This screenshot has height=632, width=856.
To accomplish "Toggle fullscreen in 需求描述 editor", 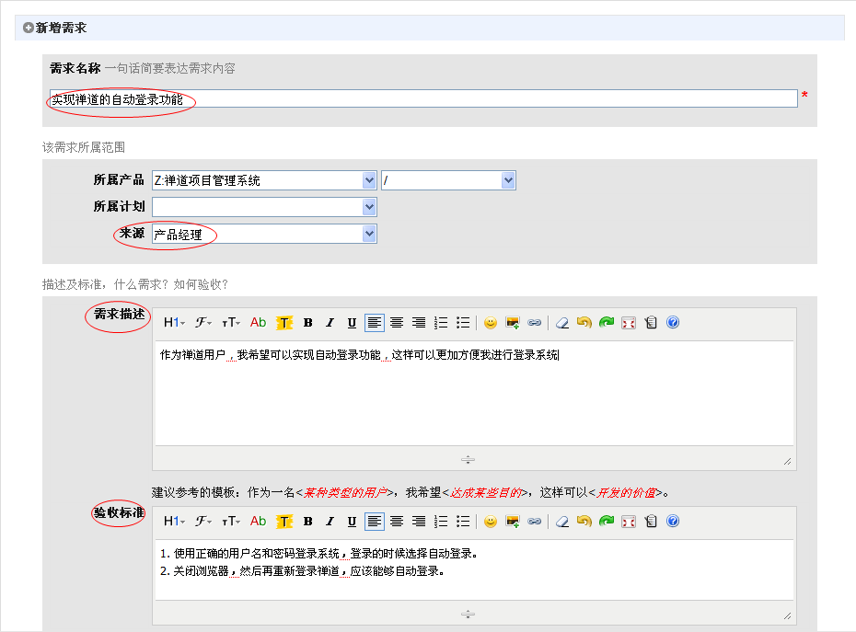I will pos(629,323).
